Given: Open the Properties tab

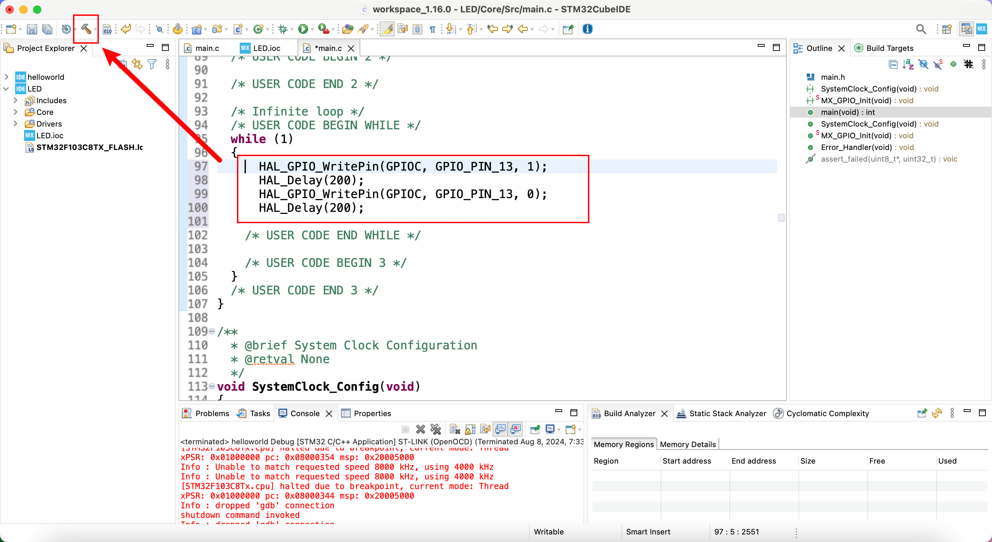Looking at the screenshot, I should [x=366, y=413].
